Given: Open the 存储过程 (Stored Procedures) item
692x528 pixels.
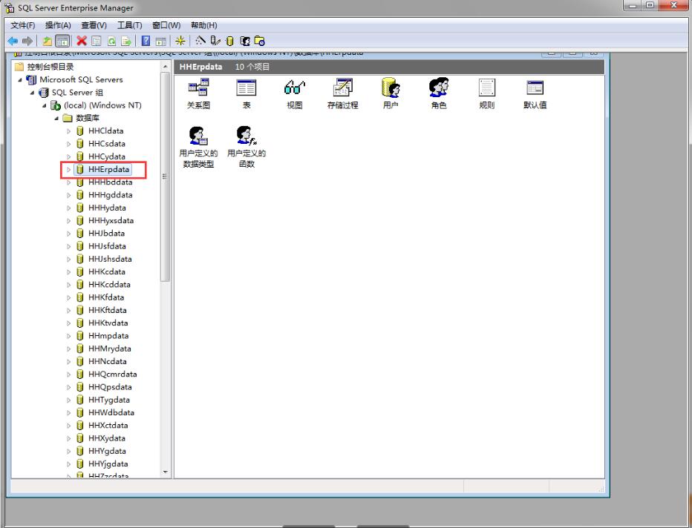Looking at the screenshot, I should click(343, 93).
